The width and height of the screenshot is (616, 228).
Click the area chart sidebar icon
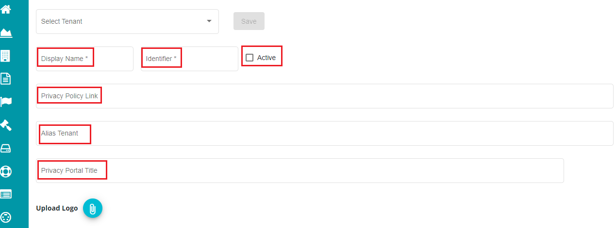[x=6, y=32]
